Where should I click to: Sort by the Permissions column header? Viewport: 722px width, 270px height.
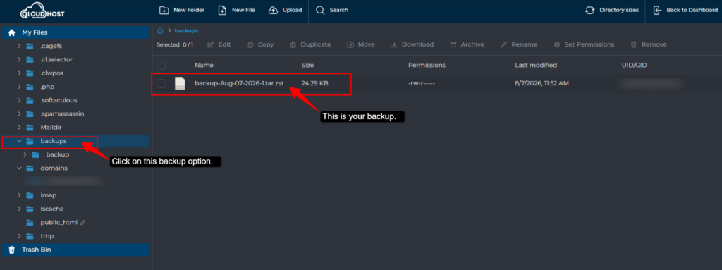tap(427, 66)
